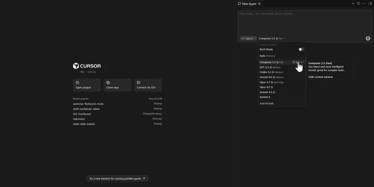Collapse the Composer 2.5 model selector
Viewport: 374px width, 187px height.
point(272,38)
